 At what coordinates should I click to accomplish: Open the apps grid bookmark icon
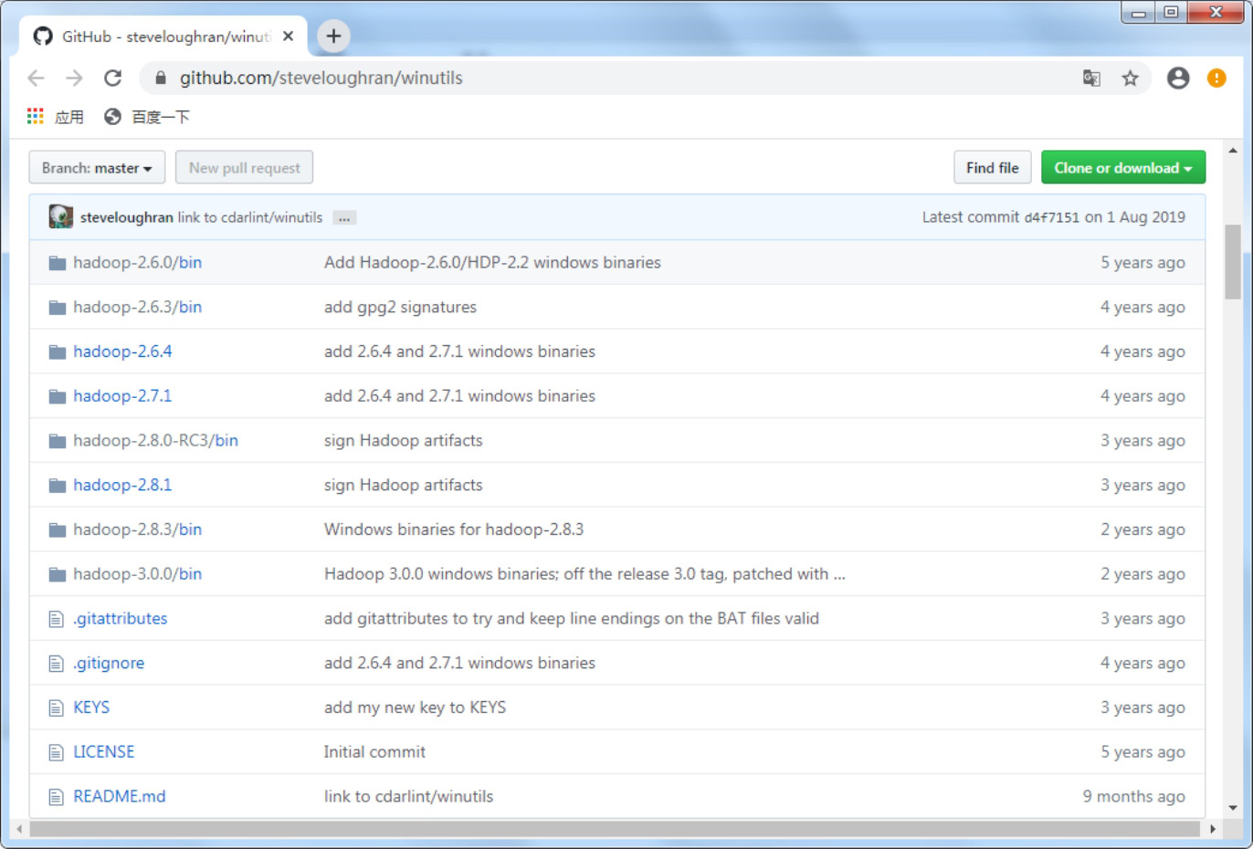(x=36, y=116)
